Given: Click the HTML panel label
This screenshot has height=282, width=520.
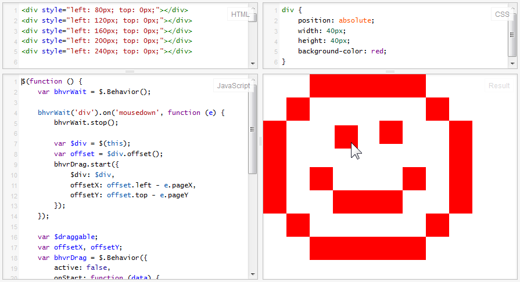Looking at the screenshot, I should [x=240, y=15].
